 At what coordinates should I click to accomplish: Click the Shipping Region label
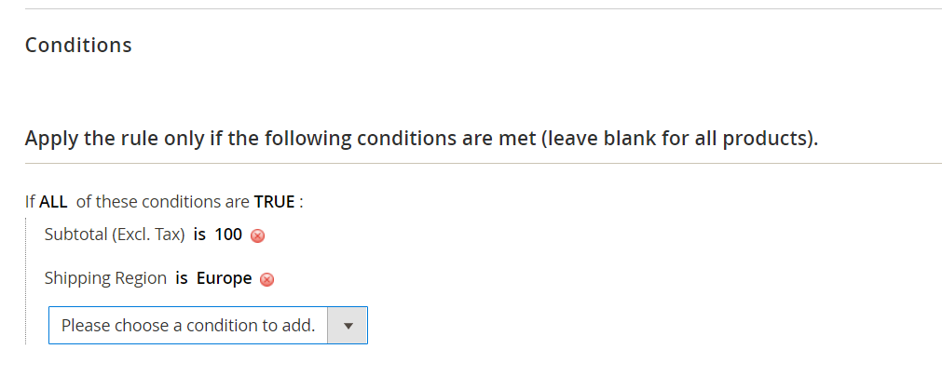[x=105, y=278]
